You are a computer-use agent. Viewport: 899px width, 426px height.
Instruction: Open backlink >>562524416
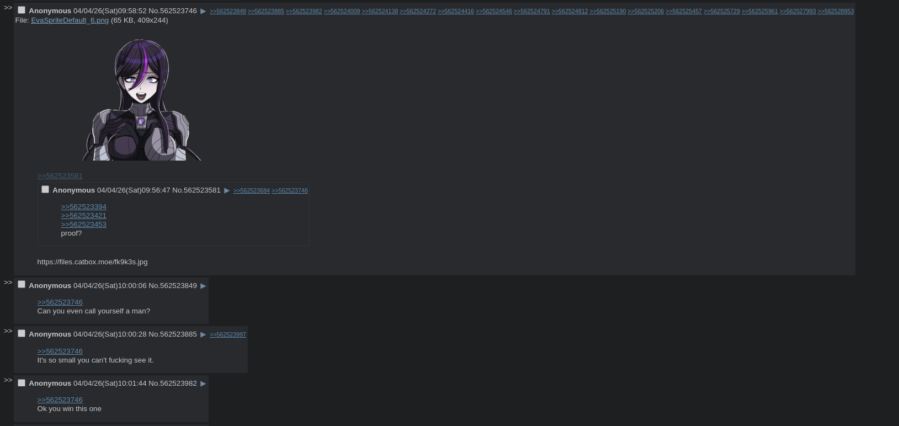pyautogui.click(x=456, y=11)
